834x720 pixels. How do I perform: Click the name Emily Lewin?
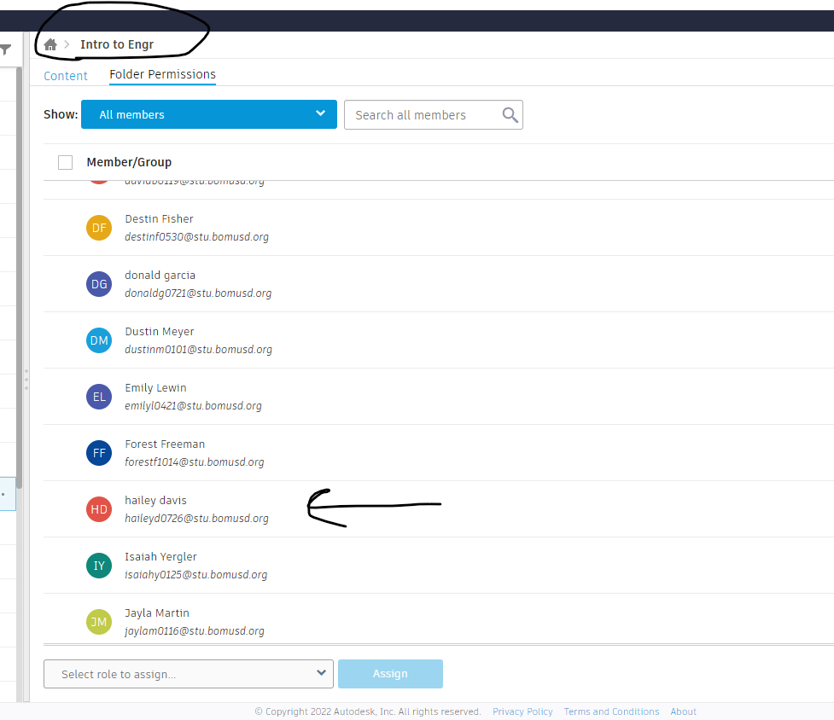pyautogui.click(x=156, y=388)
